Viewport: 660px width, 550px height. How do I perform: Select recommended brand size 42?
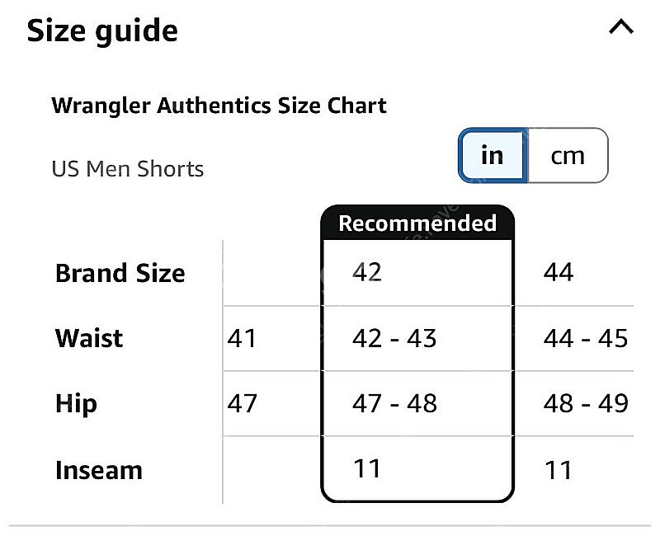[x=367, y=272]
